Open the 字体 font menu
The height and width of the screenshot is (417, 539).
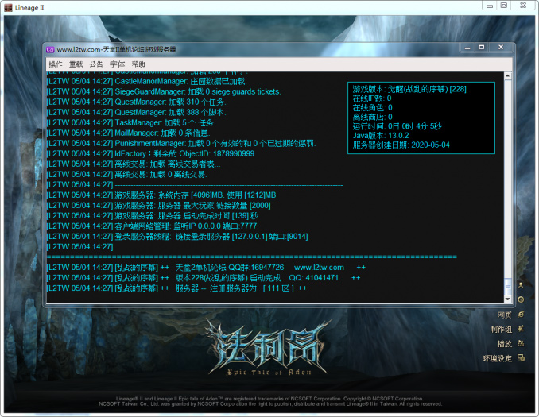point(118,64)
